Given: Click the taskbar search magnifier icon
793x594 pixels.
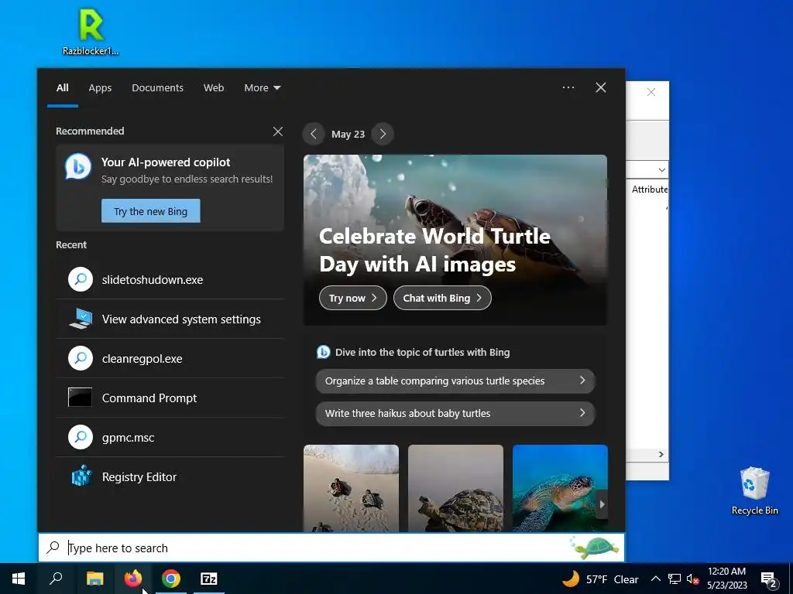Looking at the screenshot, I should click(56, 579).
